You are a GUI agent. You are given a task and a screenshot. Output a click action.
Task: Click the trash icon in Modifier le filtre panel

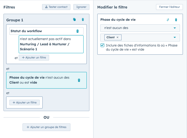pos(176,20)
